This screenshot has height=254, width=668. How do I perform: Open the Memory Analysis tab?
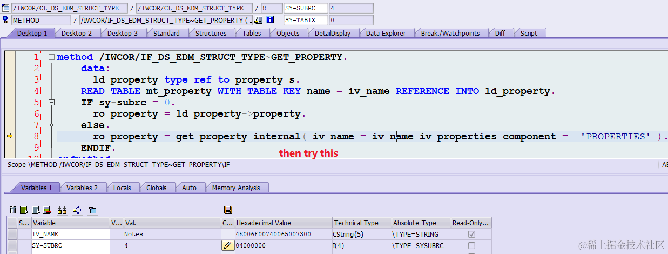[x=236, y=188]
